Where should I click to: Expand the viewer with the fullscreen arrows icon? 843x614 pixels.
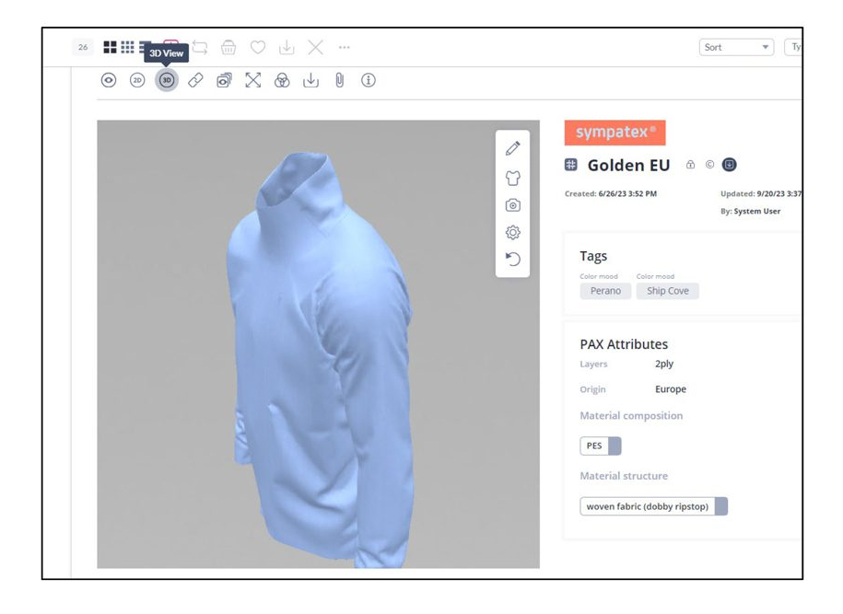253,81
